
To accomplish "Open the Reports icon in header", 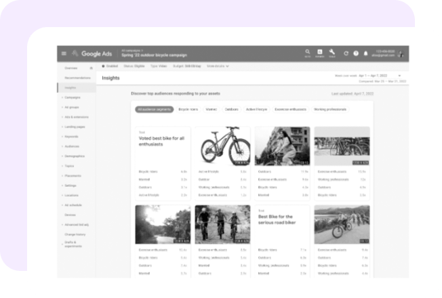I will point(320,53).
